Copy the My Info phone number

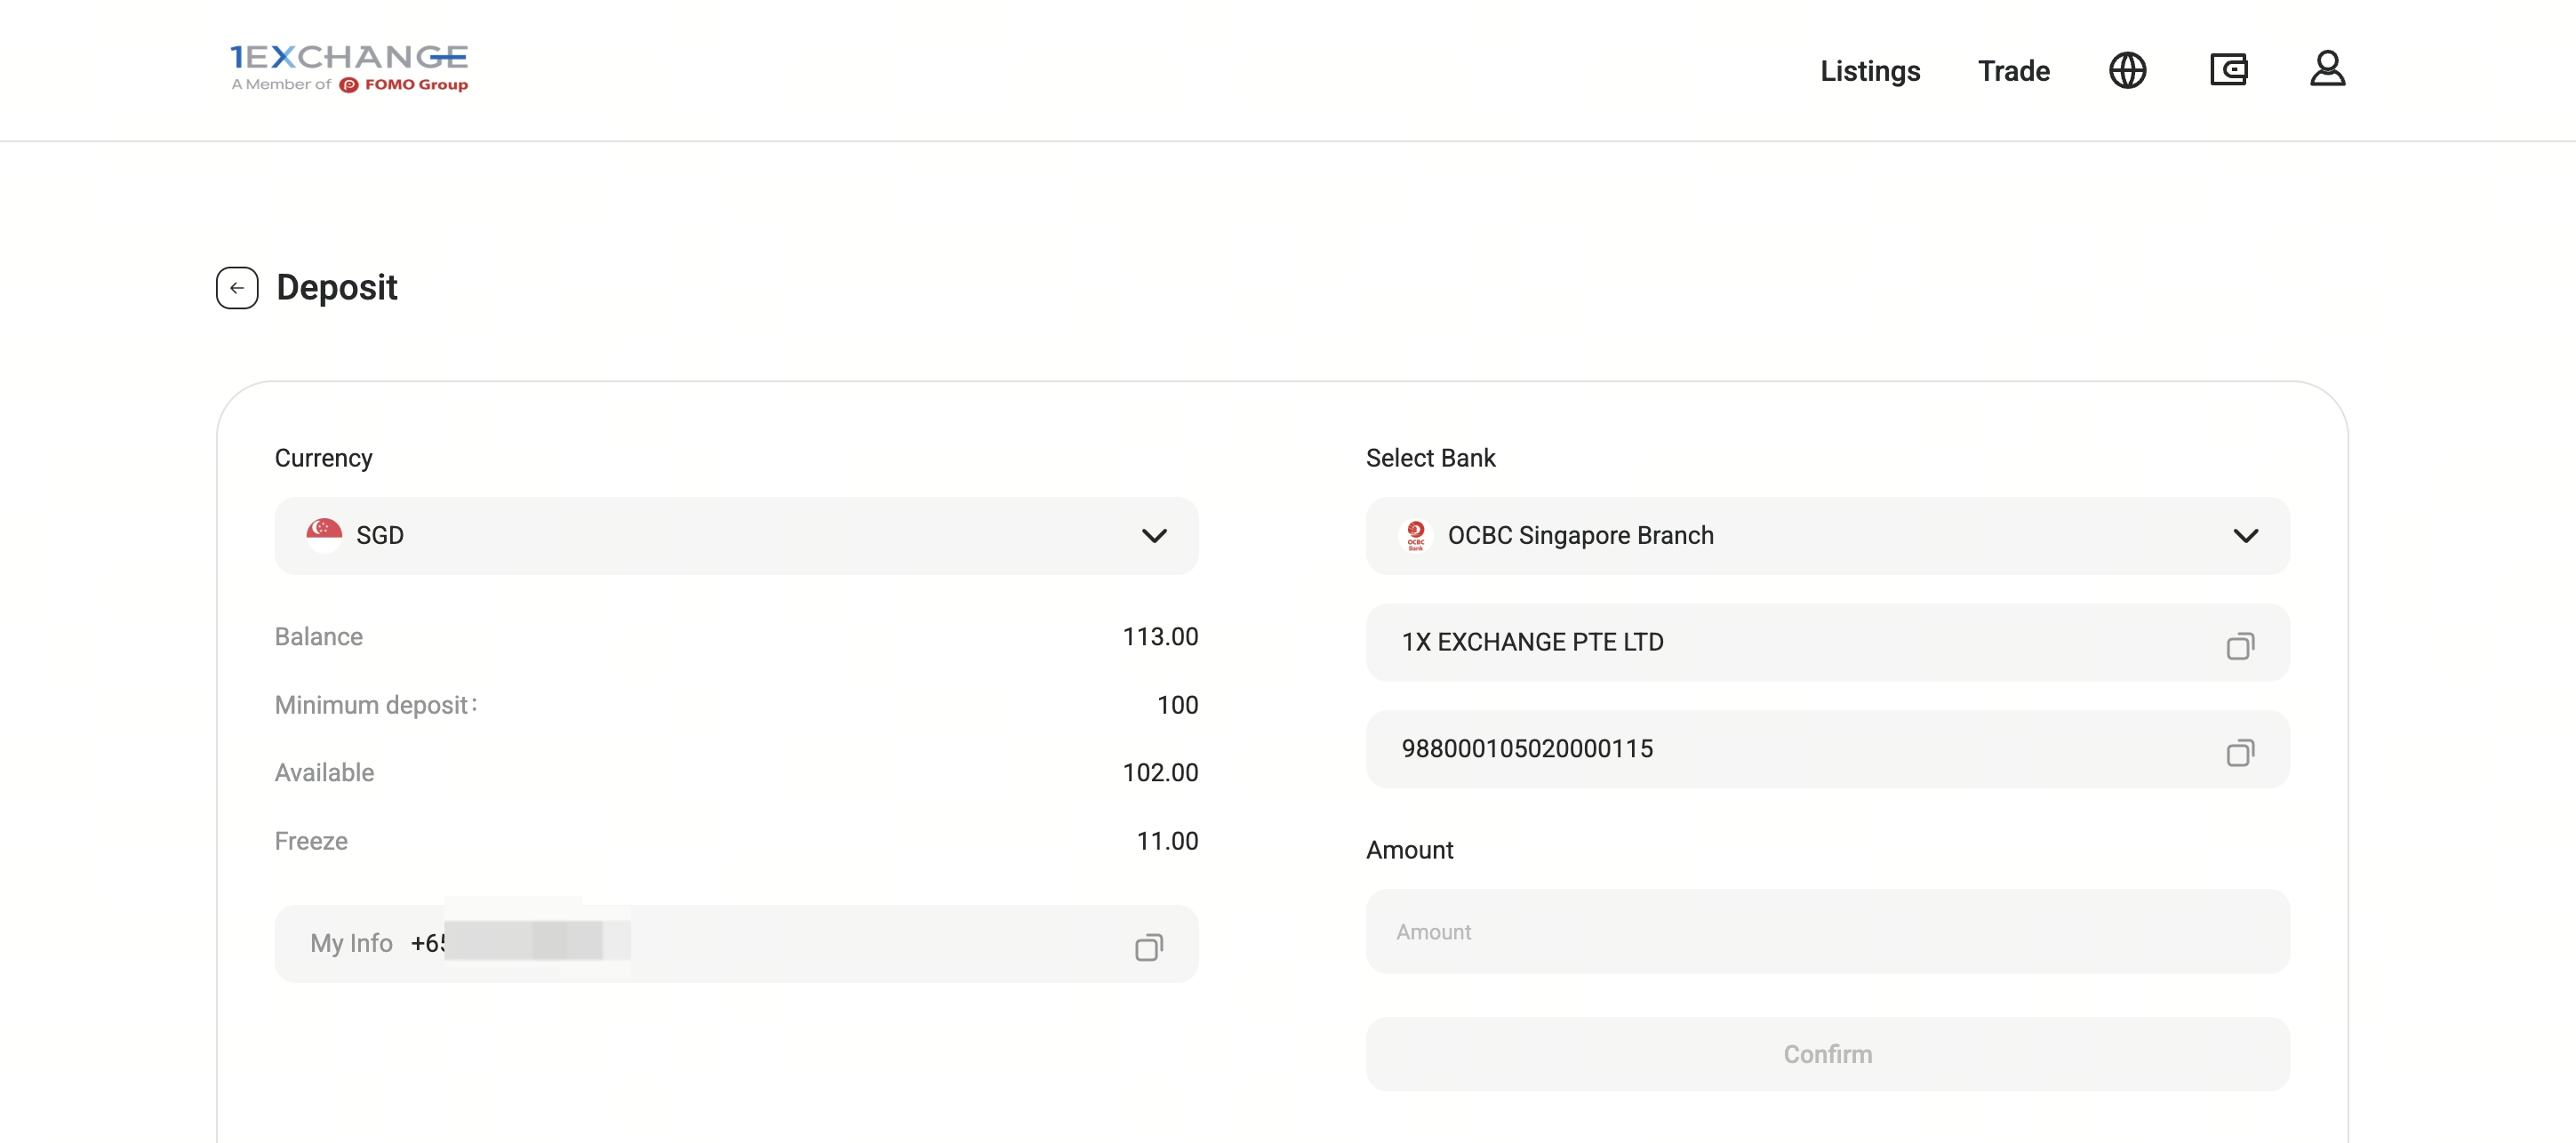tap(1148, 947)
